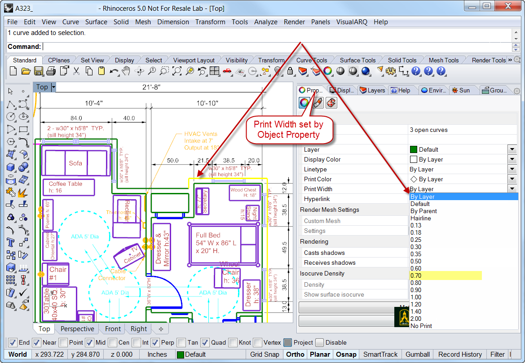Enable the Int osnap checkbox
Viewport: 525px width, 363px height.
pyautogui.click(x=136, y=343)
